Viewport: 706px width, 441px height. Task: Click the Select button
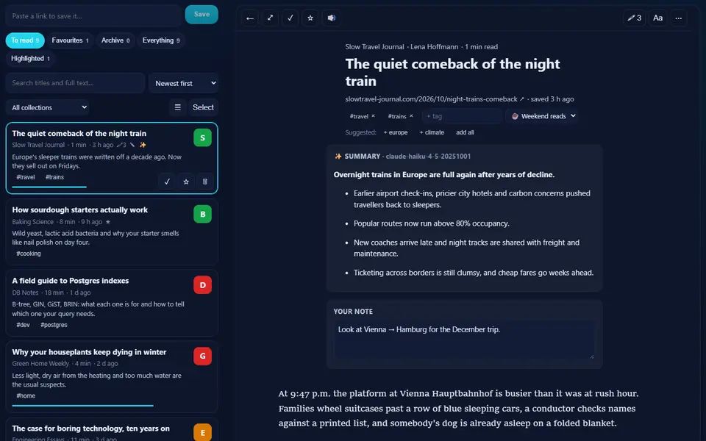tap(203, 107)
